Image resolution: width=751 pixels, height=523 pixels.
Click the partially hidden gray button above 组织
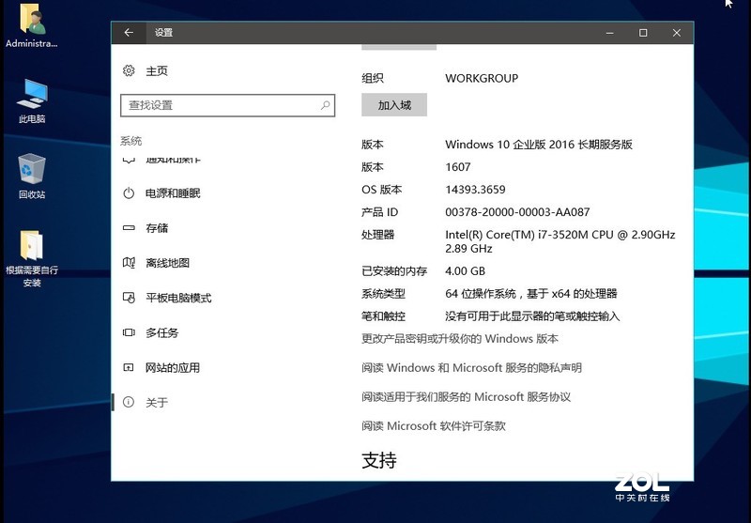(399, 47)
